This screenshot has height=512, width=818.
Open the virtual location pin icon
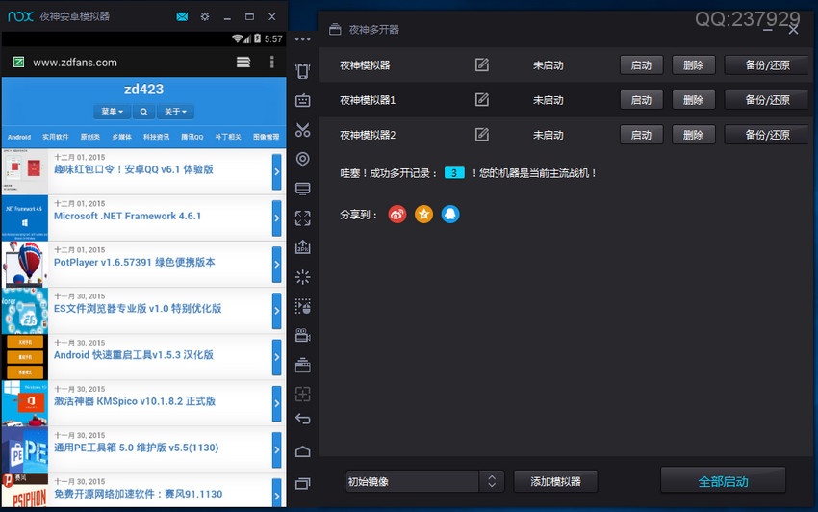pos(302,159)
